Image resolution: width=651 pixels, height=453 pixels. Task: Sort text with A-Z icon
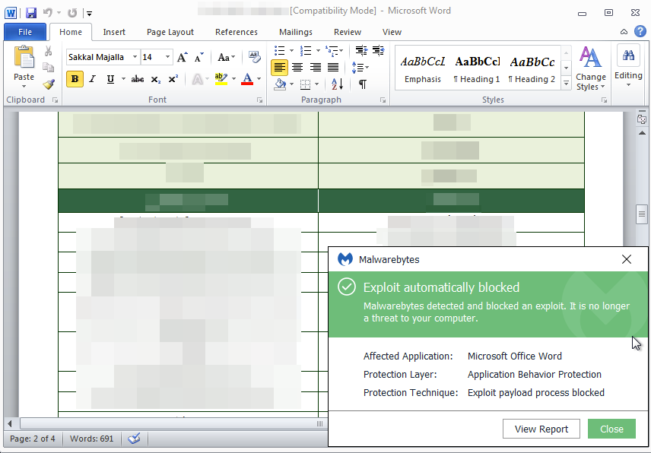click(337, 84)
